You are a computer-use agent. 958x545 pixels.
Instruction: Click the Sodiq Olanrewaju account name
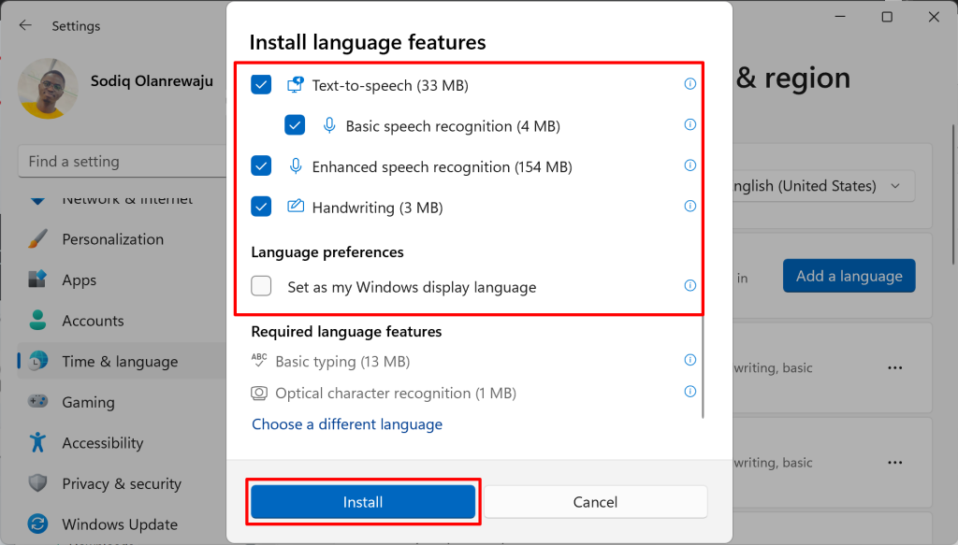point(152,81)
